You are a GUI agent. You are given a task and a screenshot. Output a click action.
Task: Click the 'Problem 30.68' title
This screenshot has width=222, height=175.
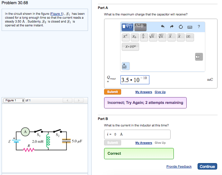pyautogui.click(x=15, y=3)
